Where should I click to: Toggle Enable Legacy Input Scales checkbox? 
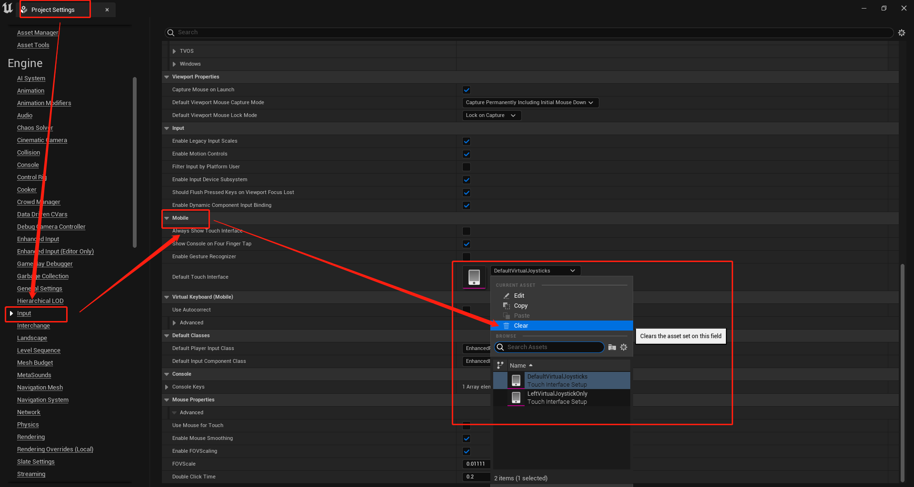[467, 141]
